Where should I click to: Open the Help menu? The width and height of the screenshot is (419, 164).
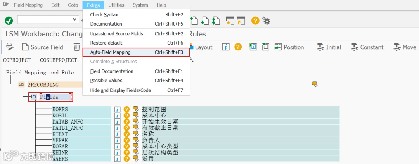[x=161, y=5]
